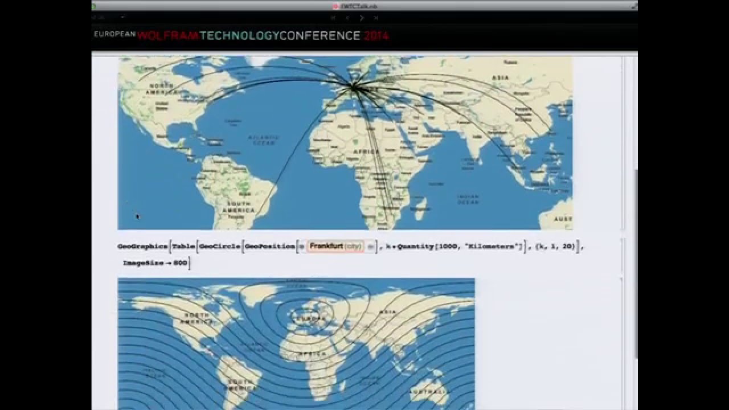
Task: Select the flight-paths world map output
Action: tap(345, 142)
